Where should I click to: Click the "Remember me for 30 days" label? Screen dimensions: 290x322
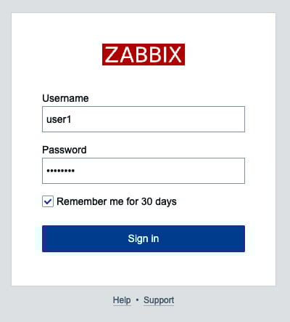117,201
